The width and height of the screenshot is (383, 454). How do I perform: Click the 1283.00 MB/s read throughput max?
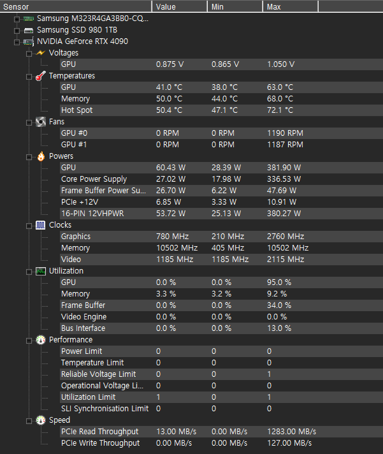292,432
